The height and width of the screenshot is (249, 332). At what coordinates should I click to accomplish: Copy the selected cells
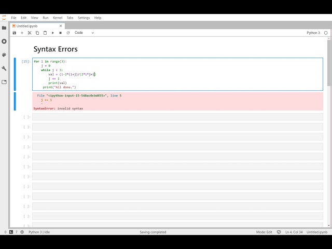point(37,33)
